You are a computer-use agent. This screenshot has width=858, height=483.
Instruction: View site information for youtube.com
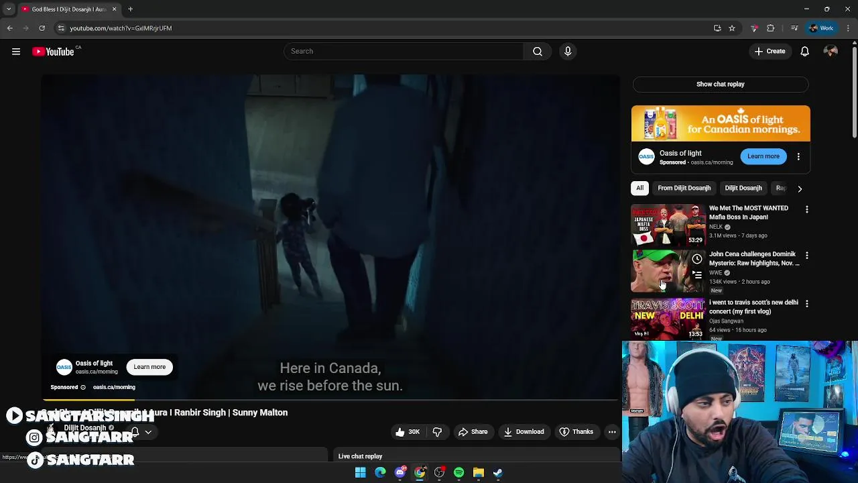[x=61, y=28]
